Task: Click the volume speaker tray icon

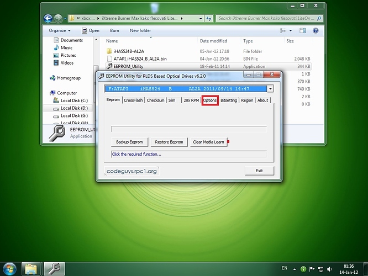Action: coord(329,269)
